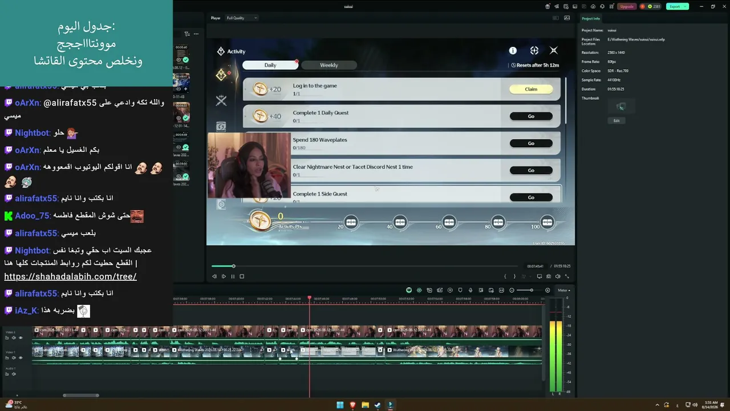Toggle the first green timeline toolbar icon

click(x=409, y=290)
